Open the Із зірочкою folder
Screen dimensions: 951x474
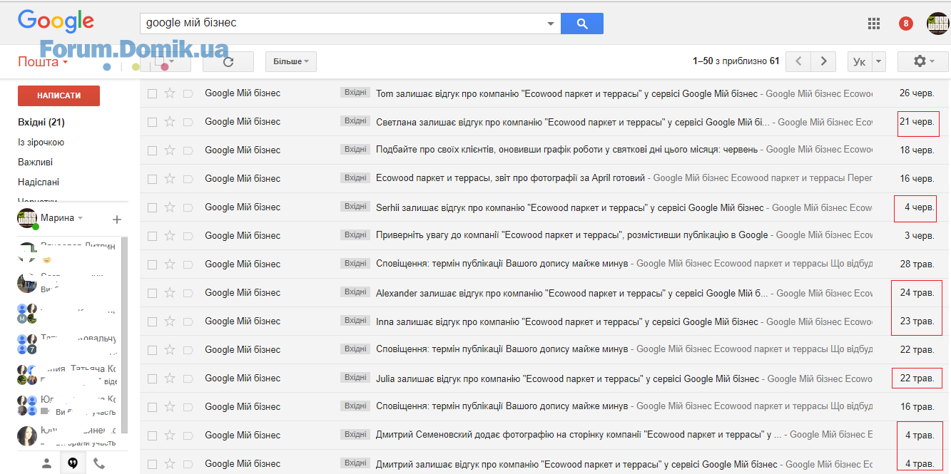click(41, 143)
